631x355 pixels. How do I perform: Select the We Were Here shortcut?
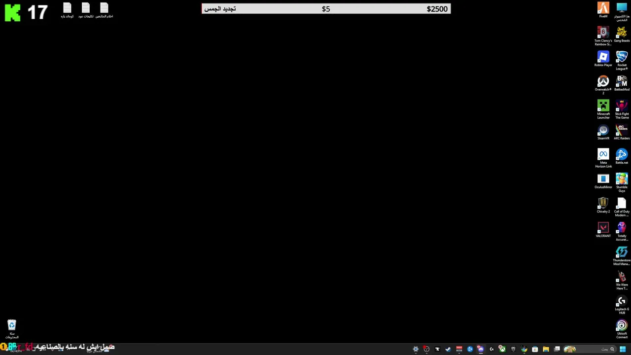[x=622, y=281]
